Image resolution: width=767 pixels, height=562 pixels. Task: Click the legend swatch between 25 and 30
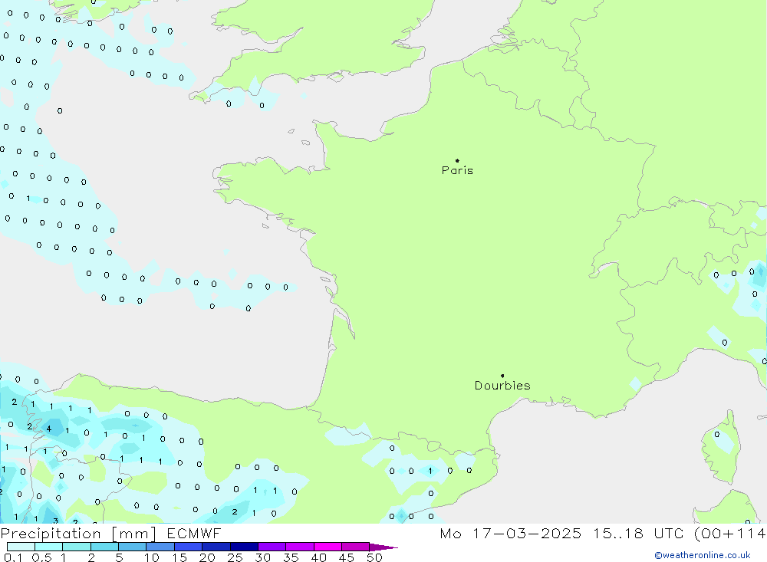tap(244, 547)
